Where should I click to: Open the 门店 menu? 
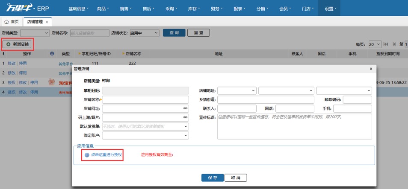(x=308, y=8)
